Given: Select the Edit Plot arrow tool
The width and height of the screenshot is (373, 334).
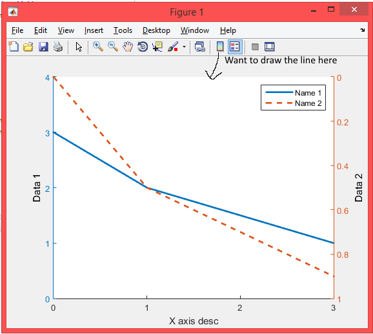Looking at the screenshot, I should click(x=79, y=47).
